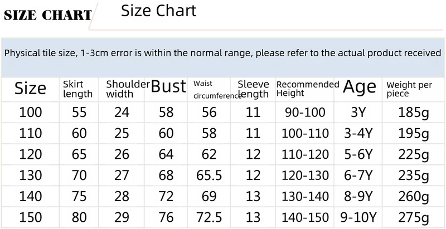
Task: Select the "Waist circumference" column header
Action: pyautogui.click(x=215, y=89)
